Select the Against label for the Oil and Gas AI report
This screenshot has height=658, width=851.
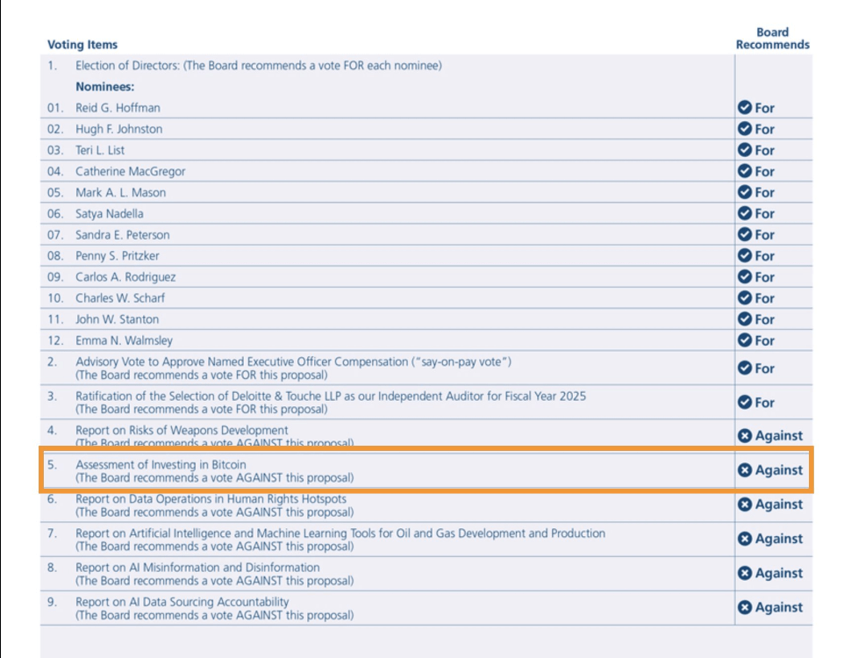(778, 539)
